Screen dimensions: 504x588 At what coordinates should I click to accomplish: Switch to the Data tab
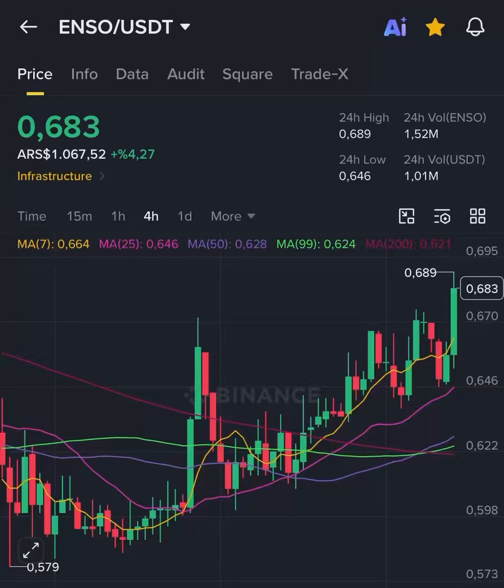(x=132, y=74)
